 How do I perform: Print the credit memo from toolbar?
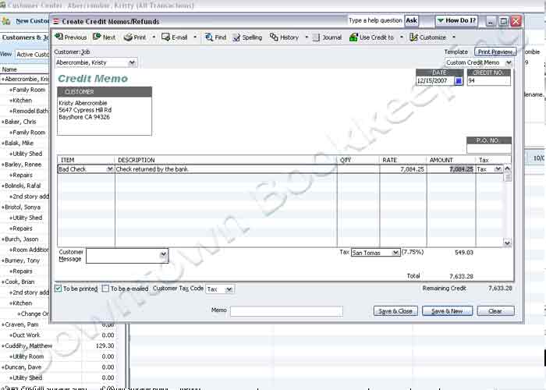pyautogui.click(x=135, y=37)
